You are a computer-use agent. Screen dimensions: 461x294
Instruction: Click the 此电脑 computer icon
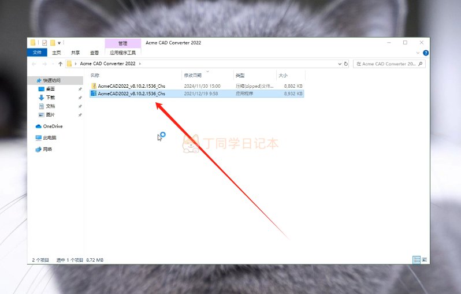pyautogui.click(x=39, y=137)
